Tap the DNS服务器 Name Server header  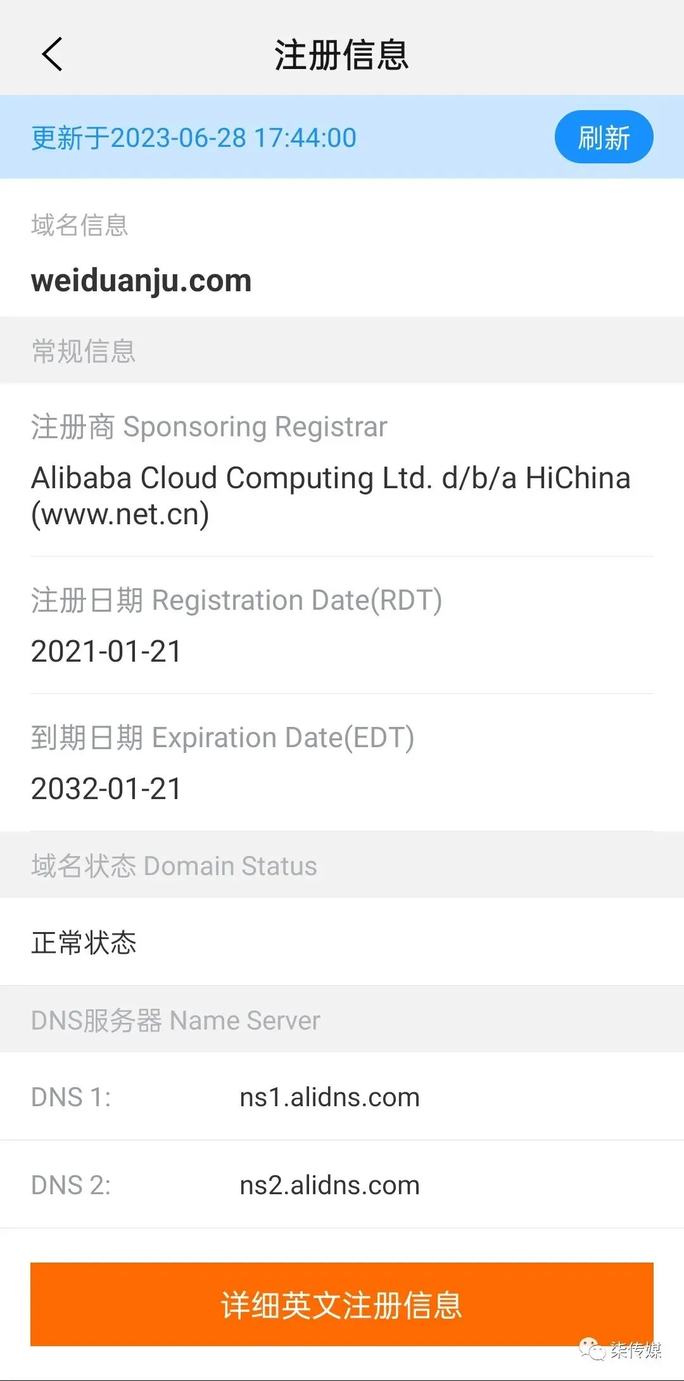tap(175, 1020)
